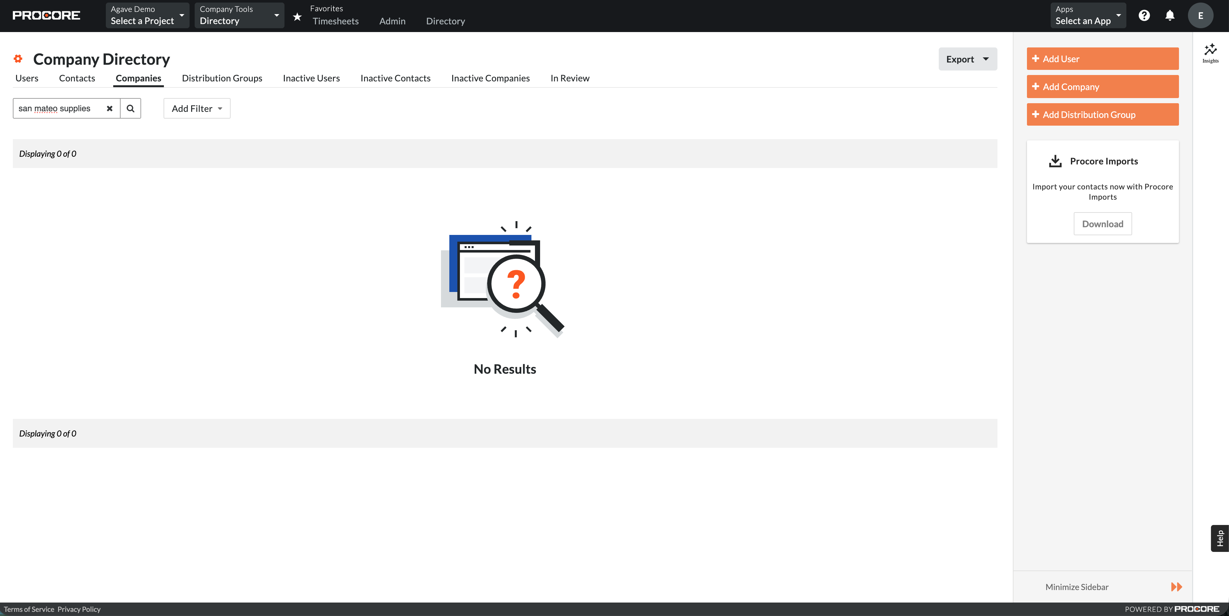Open the Privacy Policy link

click(79, 609)
